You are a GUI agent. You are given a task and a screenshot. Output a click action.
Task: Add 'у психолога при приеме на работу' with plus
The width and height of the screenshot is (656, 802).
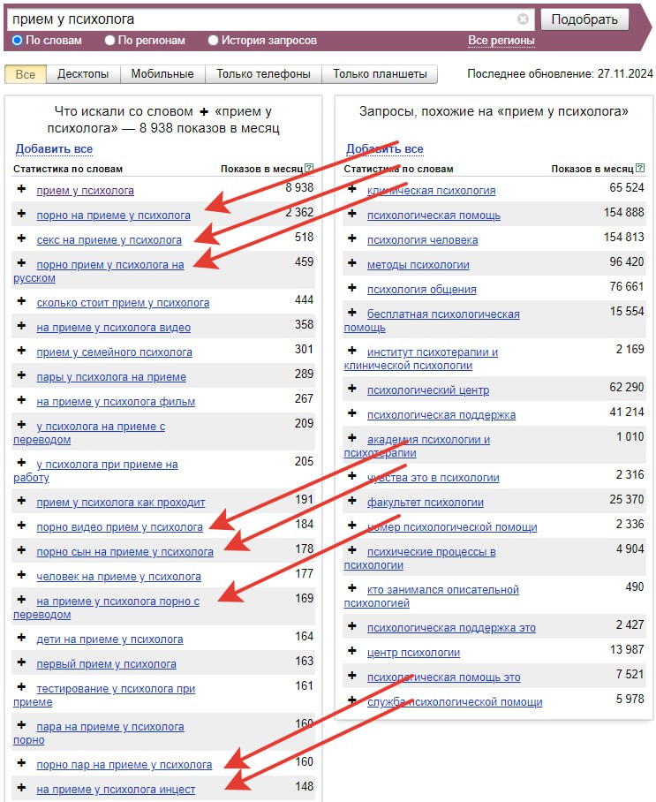point(21,463)
